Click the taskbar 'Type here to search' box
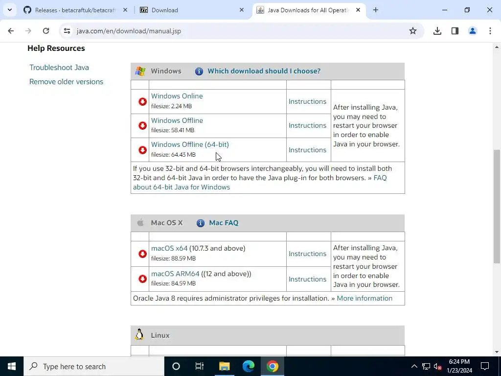 click(94, 366)
